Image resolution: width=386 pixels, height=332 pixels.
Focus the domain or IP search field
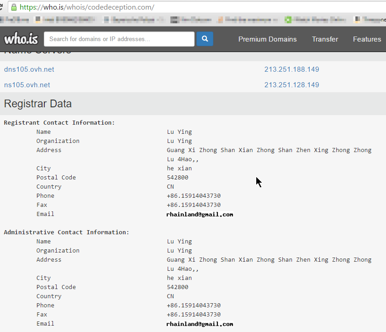(x=119, y=39)
